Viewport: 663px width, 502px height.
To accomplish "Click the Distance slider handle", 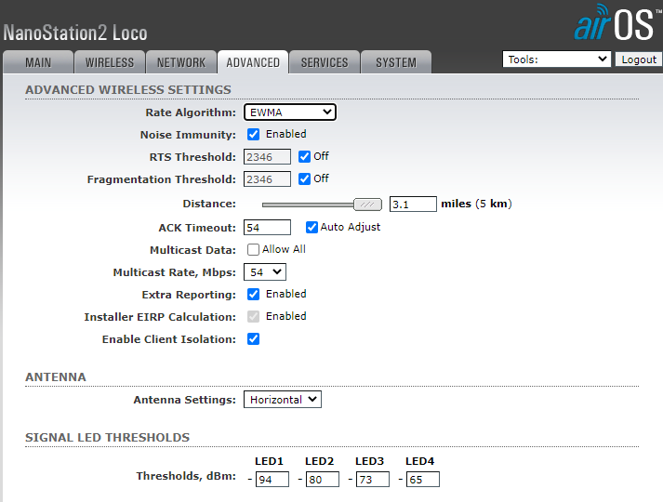I will point(367,205).
